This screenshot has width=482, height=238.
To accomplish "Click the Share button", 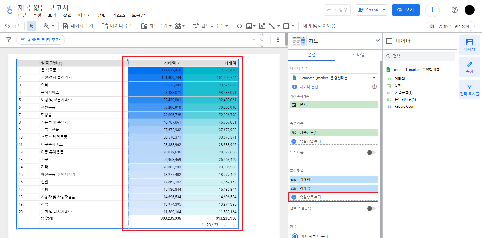I will [368, 10].
